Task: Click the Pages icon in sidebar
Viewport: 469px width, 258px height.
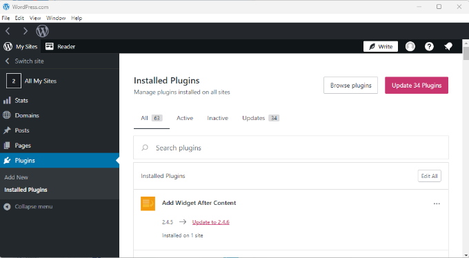Action: click(7, 146)
